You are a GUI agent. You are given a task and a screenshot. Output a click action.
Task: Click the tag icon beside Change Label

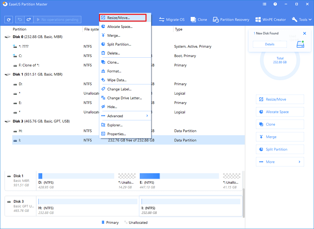tap(103, 89)
